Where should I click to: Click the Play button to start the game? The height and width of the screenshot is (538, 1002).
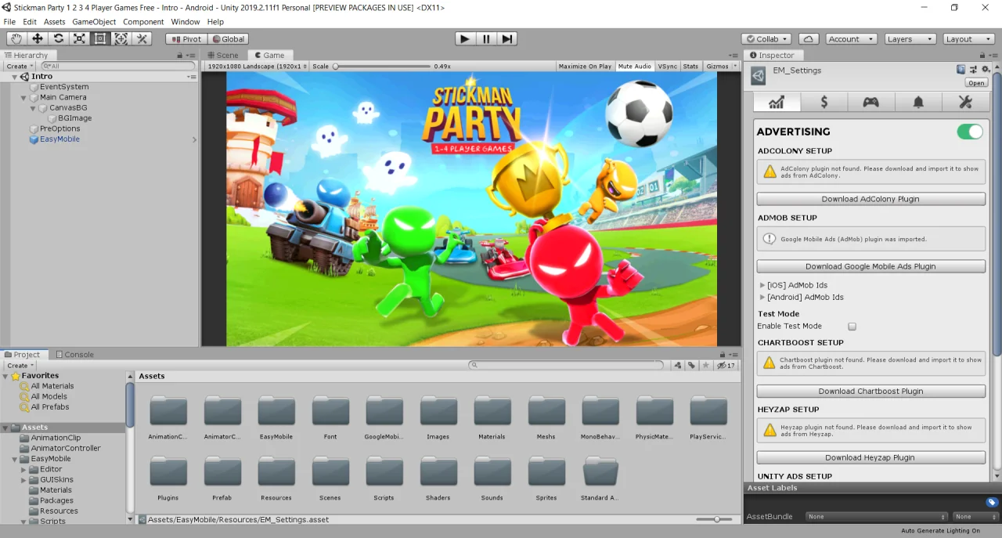pyautogui.click(x=465, y=39)
